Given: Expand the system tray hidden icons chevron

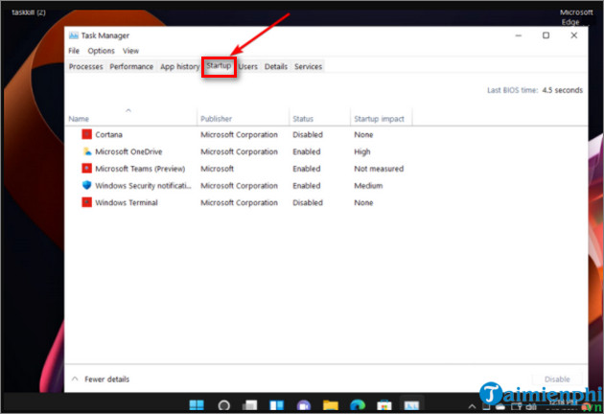Looking at the screenshot, I should pos(472,406).
